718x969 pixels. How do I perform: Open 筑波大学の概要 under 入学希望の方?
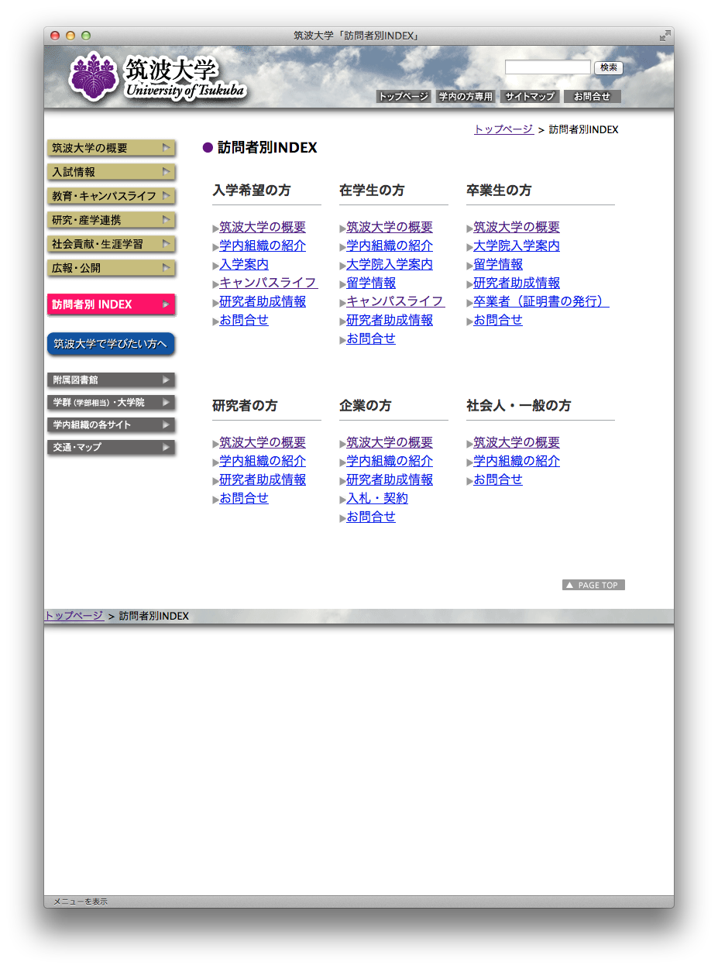263,227
